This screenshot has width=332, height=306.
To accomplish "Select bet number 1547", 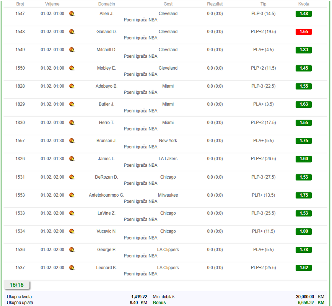I will [x=20, y=13].
